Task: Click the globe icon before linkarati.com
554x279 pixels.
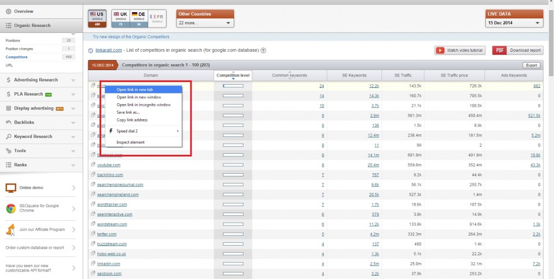Action: pyautogui.click(x=91, y=50)
